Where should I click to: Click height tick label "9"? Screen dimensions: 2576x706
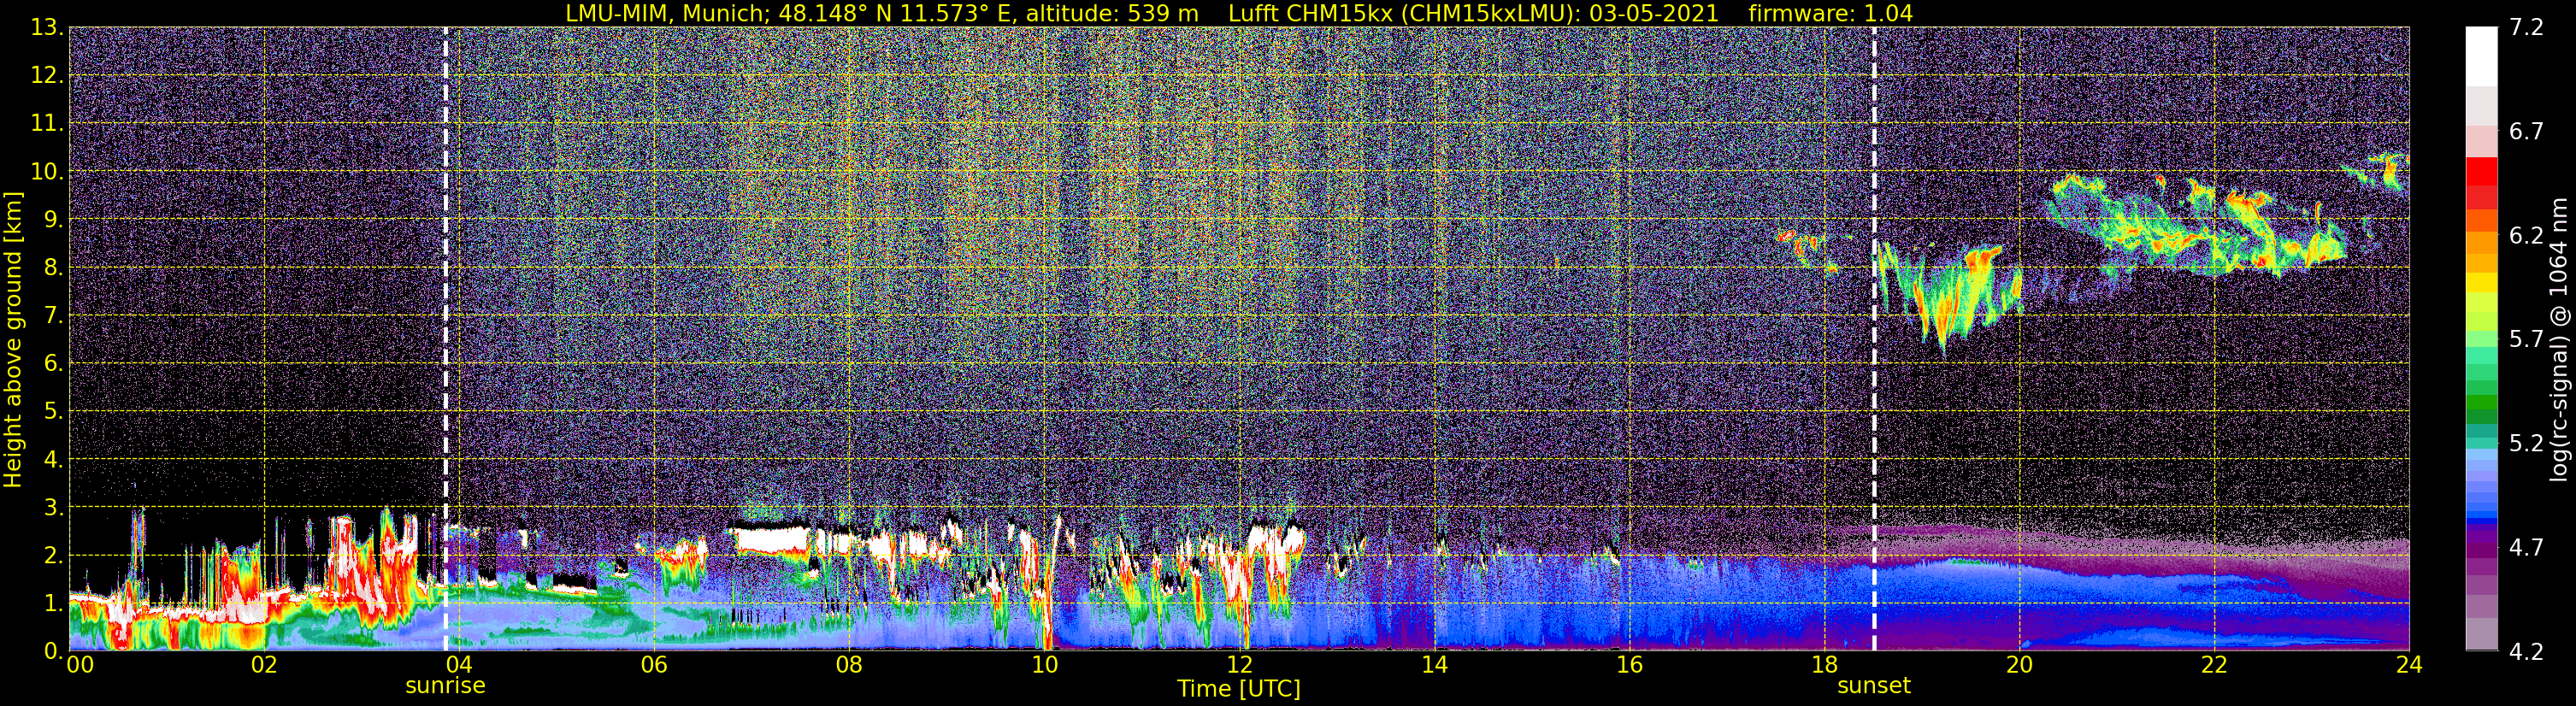52,220
